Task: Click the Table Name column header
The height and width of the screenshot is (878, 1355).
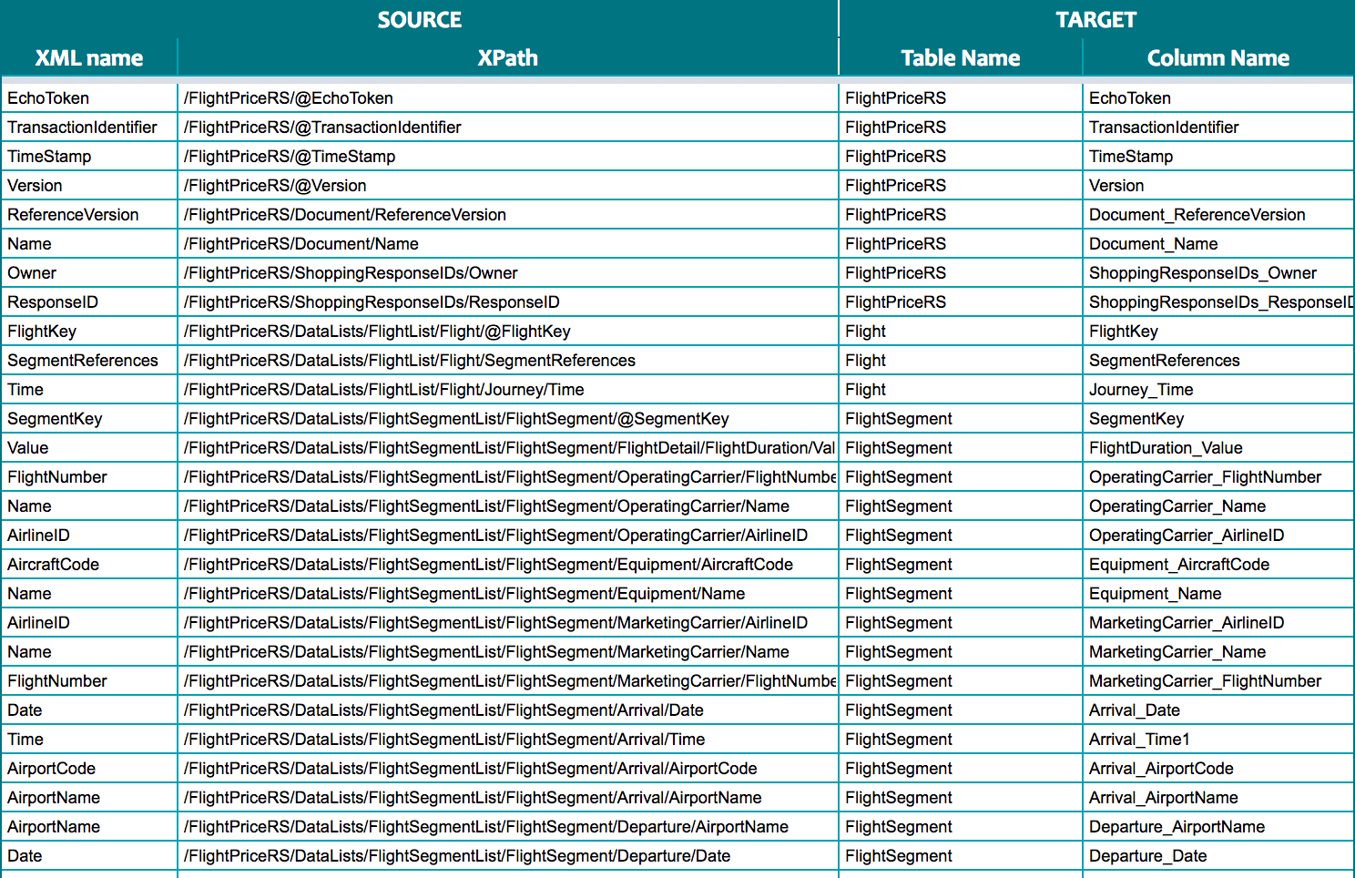Action: pyautogui.click(x=961, y=57)
